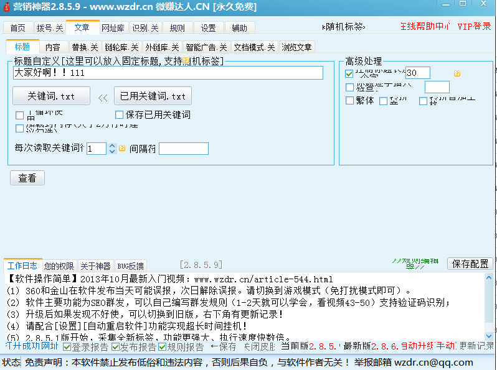
Task: Open the BUG反馈 tab
Action: [131, 266]
